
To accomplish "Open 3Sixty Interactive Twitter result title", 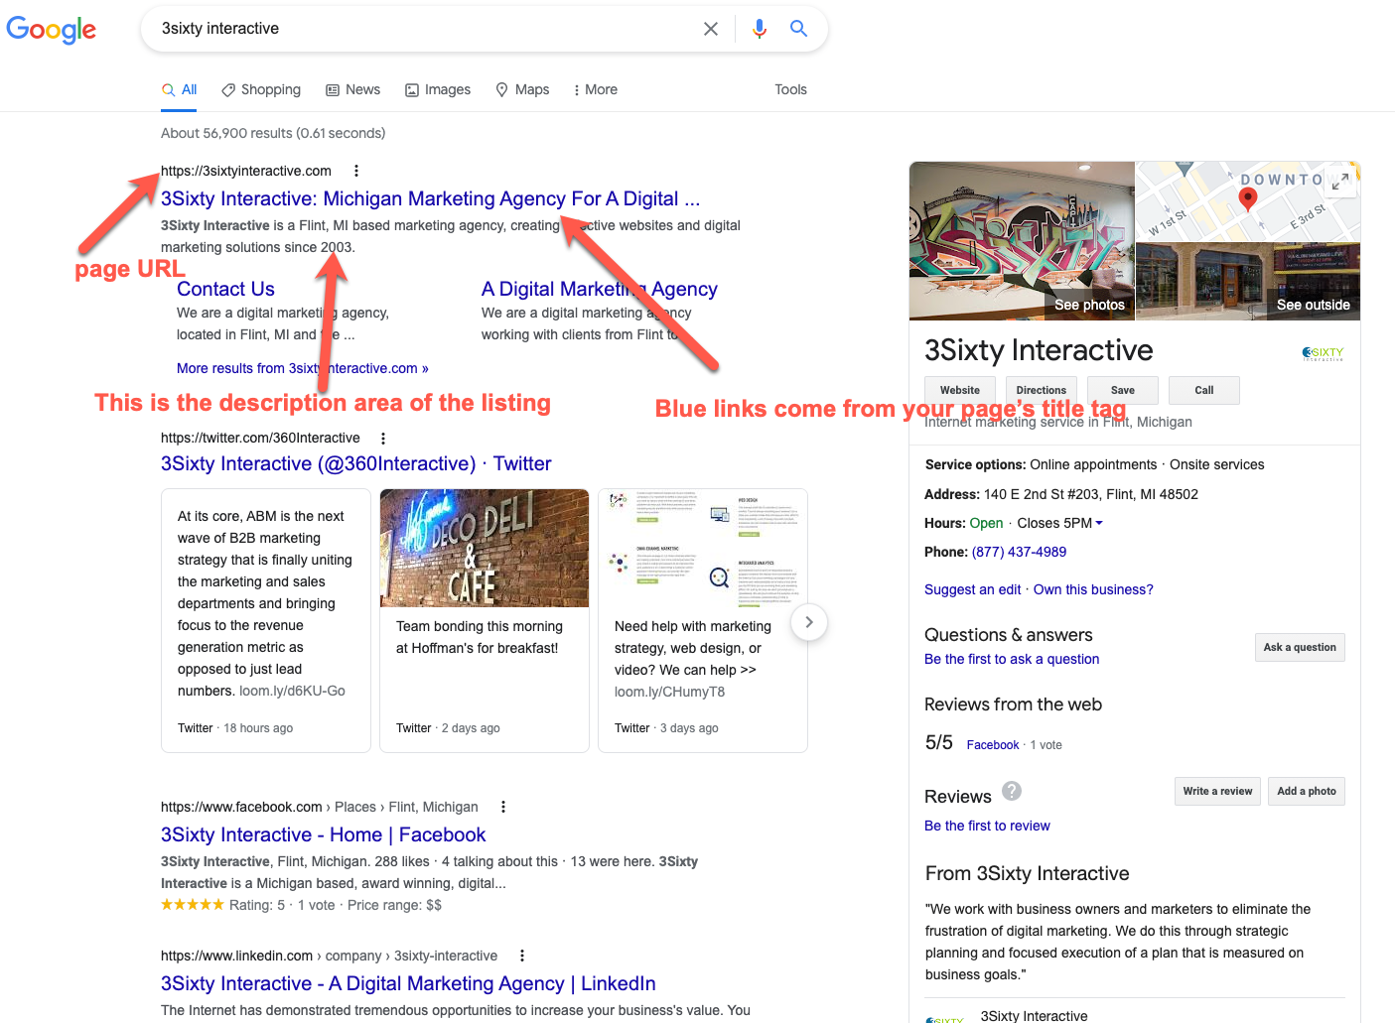I will 356,463.
